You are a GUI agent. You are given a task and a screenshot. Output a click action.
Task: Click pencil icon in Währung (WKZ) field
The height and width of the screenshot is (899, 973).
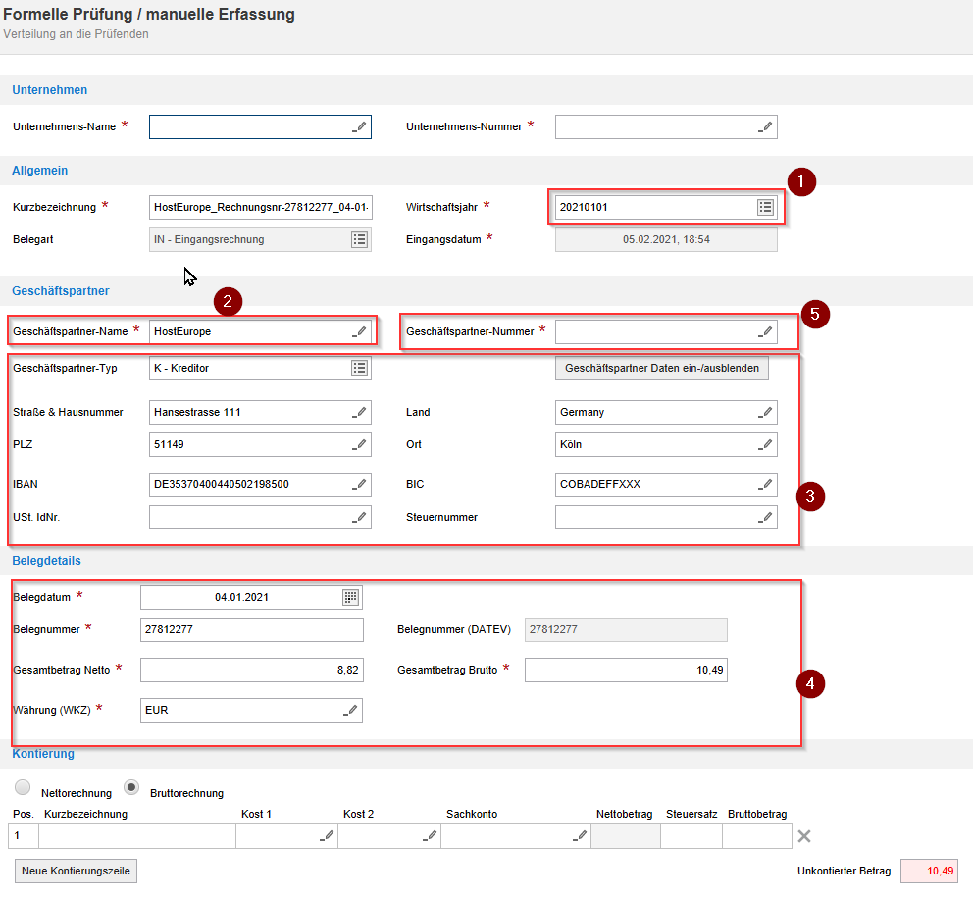tap(350, 711)
